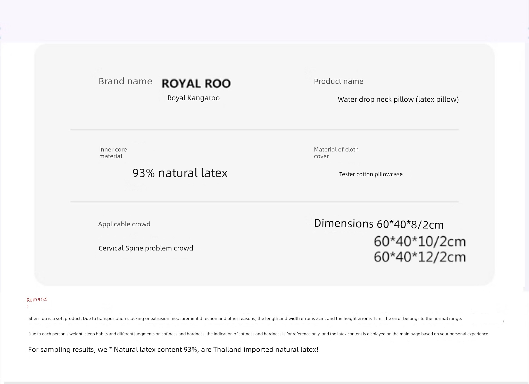Click the "For sampling results" sentence
529x384 pixels.
click(x=173, y=350)
